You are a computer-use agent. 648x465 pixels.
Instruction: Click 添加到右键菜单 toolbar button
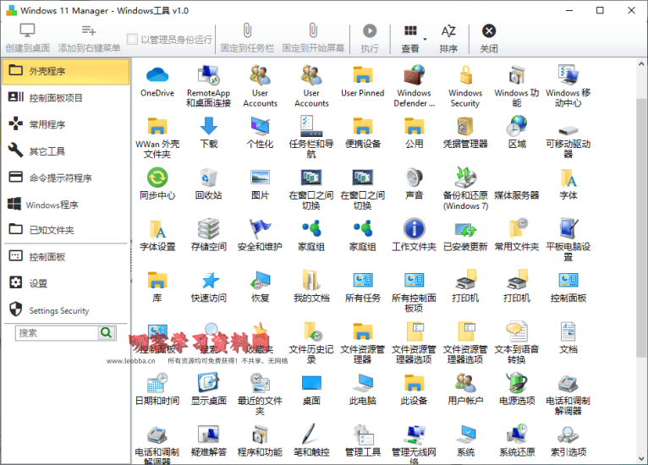click(x=89, y=38)
